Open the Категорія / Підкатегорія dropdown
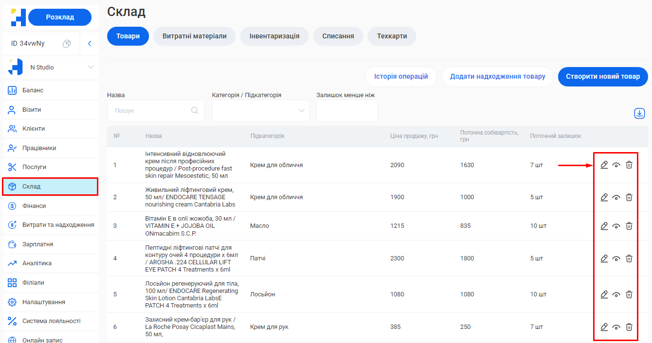Viewport: 652px width, 343px height. click(261, 111)
